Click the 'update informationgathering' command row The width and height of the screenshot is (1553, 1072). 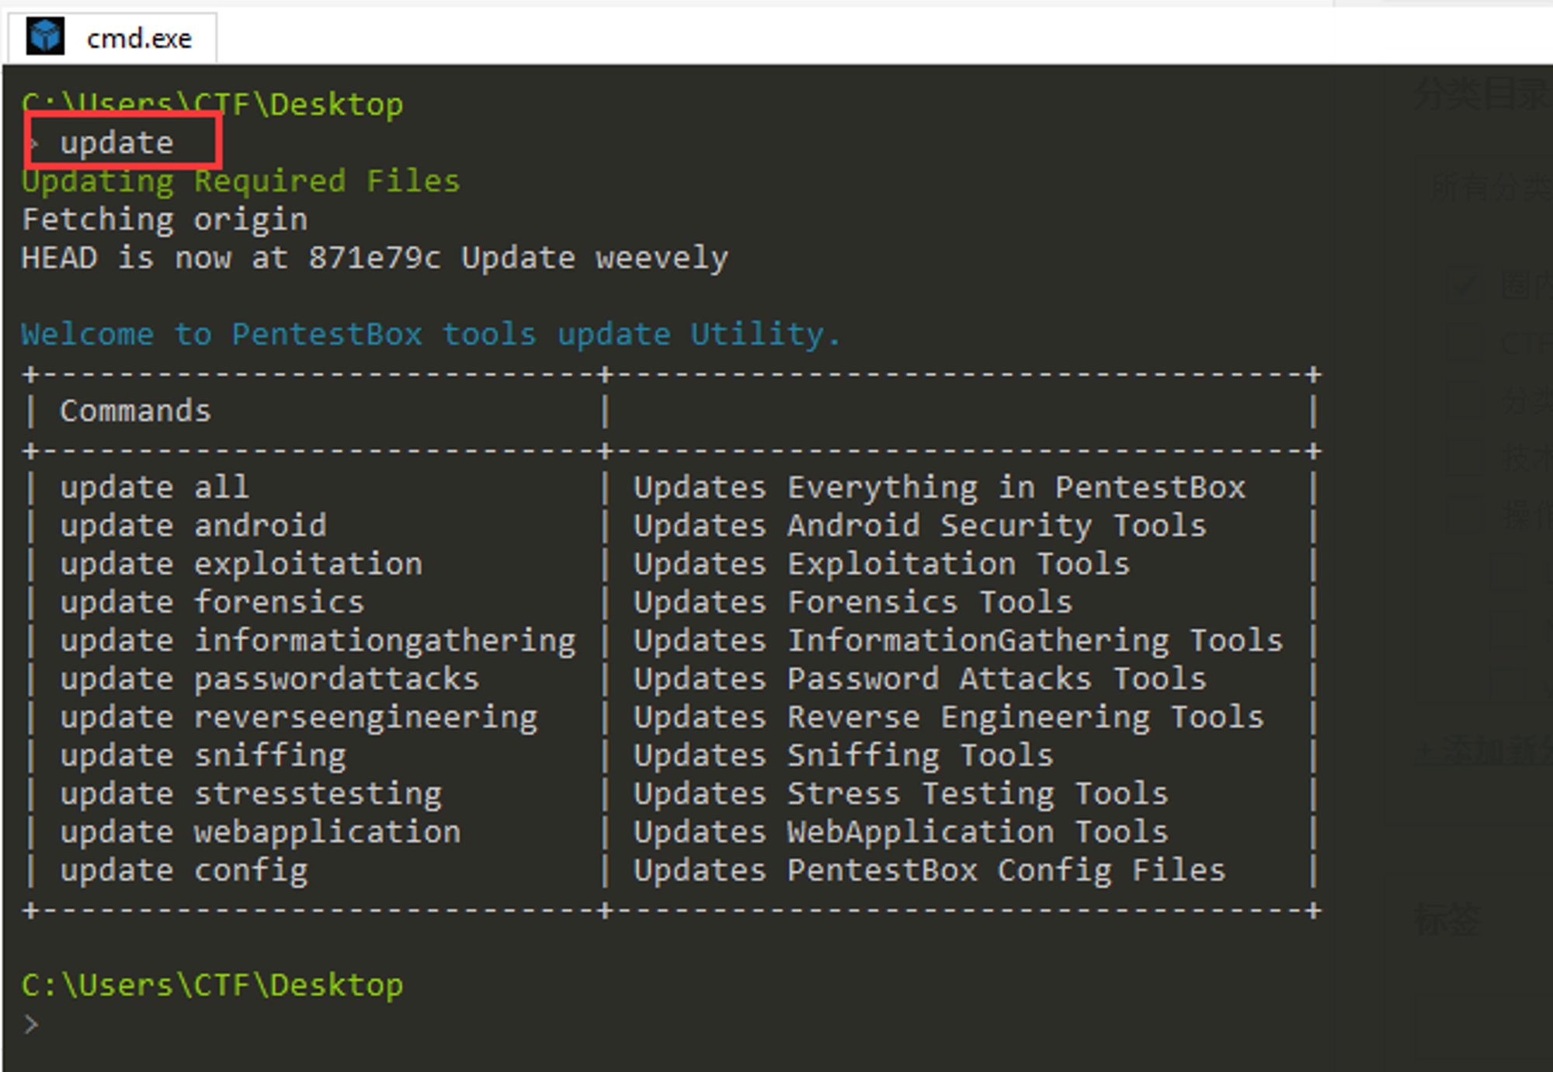(x=318, y=641)
